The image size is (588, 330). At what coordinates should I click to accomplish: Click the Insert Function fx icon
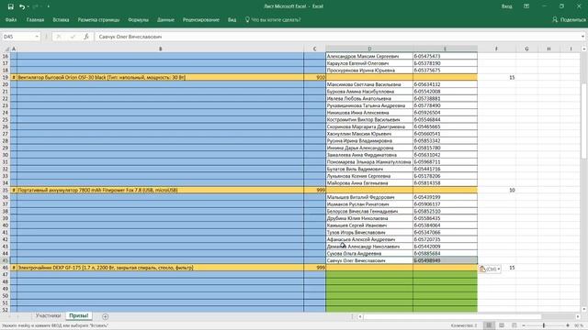point(86,37)
